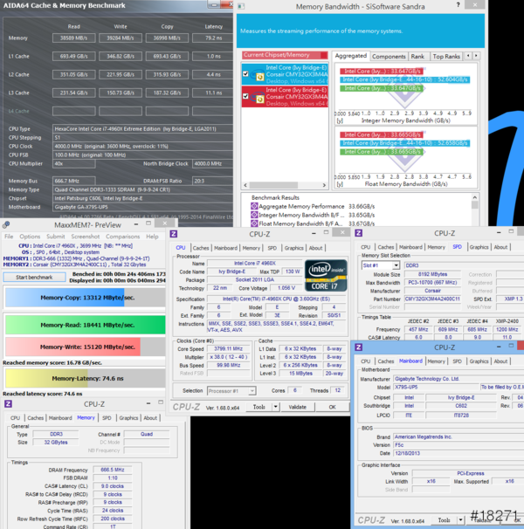Click OK button in center CPU-Z
This screenshot has width=524, height=529.
click(332, 407)
